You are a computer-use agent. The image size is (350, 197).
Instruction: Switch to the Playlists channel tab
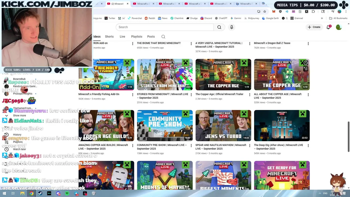136,37
